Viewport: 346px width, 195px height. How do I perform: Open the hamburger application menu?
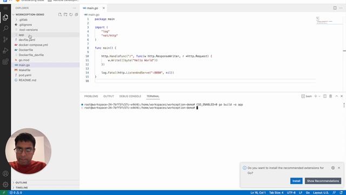pos(5,8)
